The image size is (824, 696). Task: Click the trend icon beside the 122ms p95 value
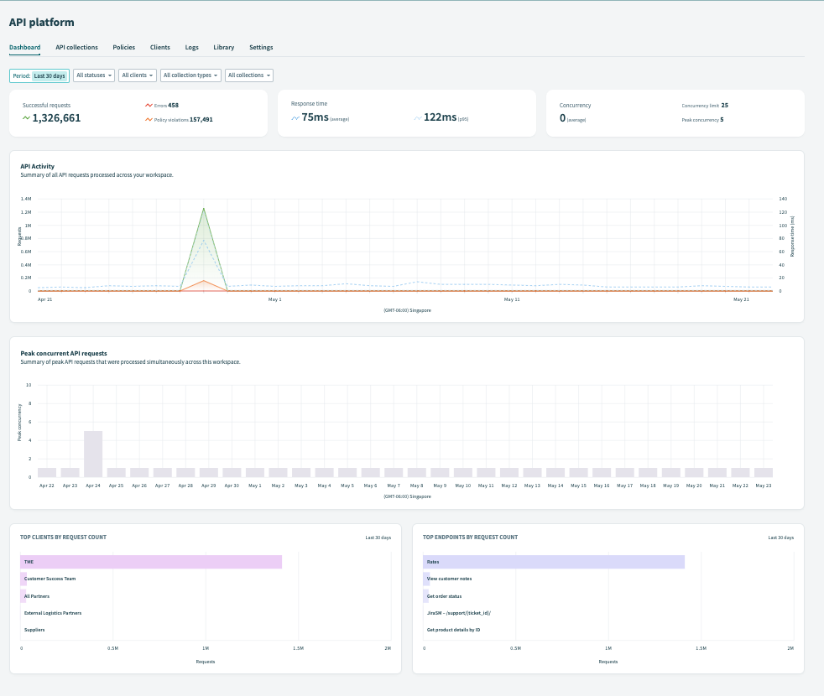(420, 117)
